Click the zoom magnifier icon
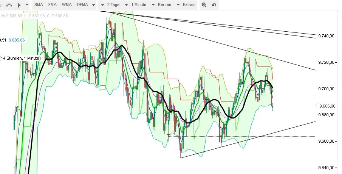 204,5
